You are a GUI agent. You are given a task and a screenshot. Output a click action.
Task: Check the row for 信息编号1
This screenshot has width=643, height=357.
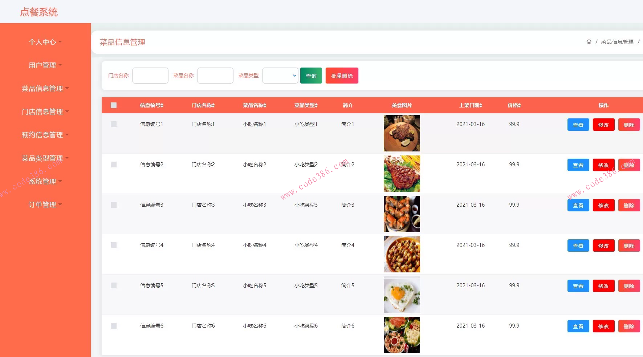pos(114,124)
